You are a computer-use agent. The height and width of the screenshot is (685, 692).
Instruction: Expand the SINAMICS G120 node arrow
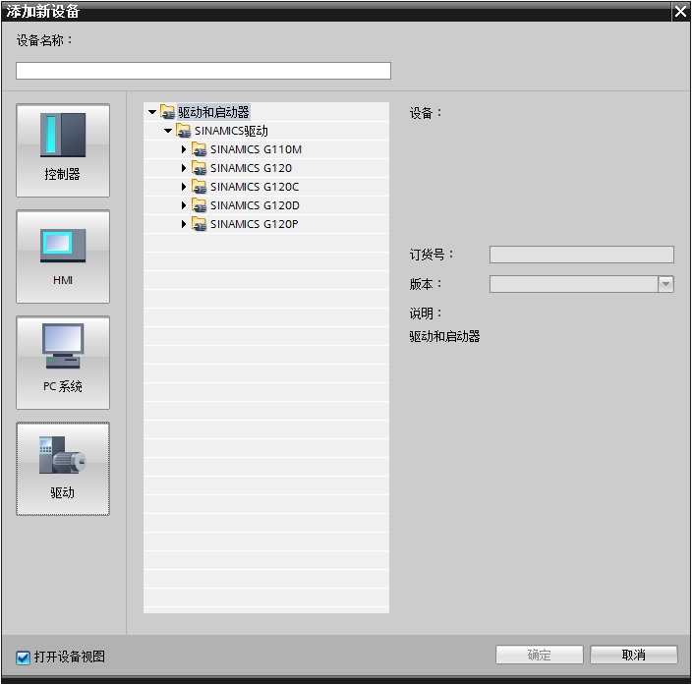(x=184, y=168)
